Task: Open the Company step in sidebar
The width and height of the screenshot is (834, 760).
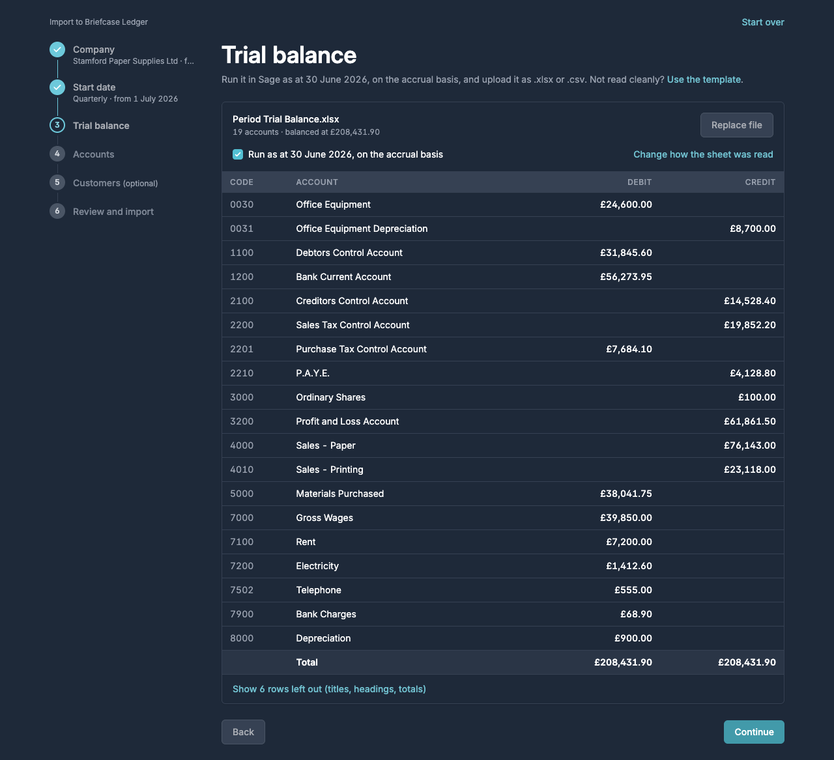Action: tap(94, 49)
